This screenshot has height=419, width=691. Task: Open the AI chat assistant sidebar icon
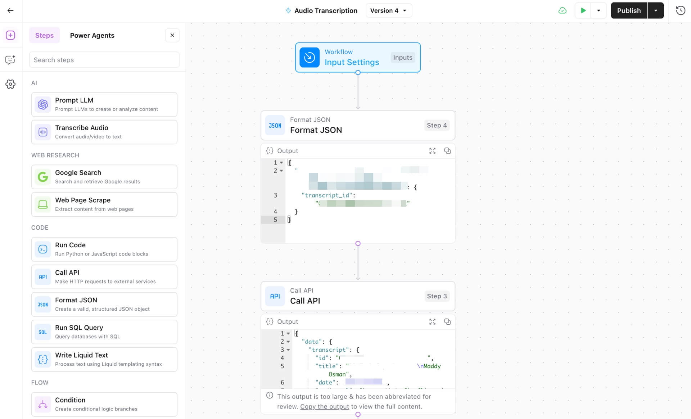(x=10, y=60)
